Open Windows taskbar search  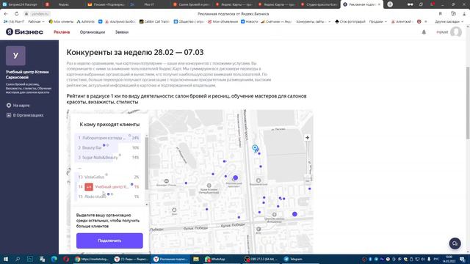(18, 259)
